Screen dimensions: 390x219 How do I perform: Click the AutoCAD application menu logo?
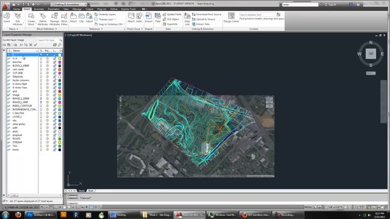5,6
